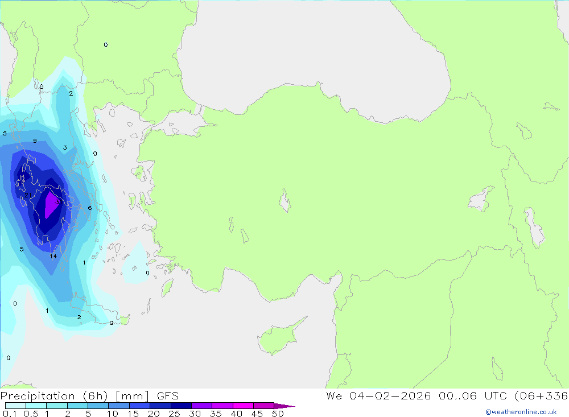Click the 1–2 mm legend color box

[57, 406]
